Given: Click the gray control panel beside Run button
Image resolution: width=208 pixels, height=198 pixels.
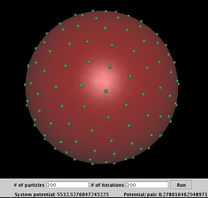Looking at the screenshot, I should point(200,185).
